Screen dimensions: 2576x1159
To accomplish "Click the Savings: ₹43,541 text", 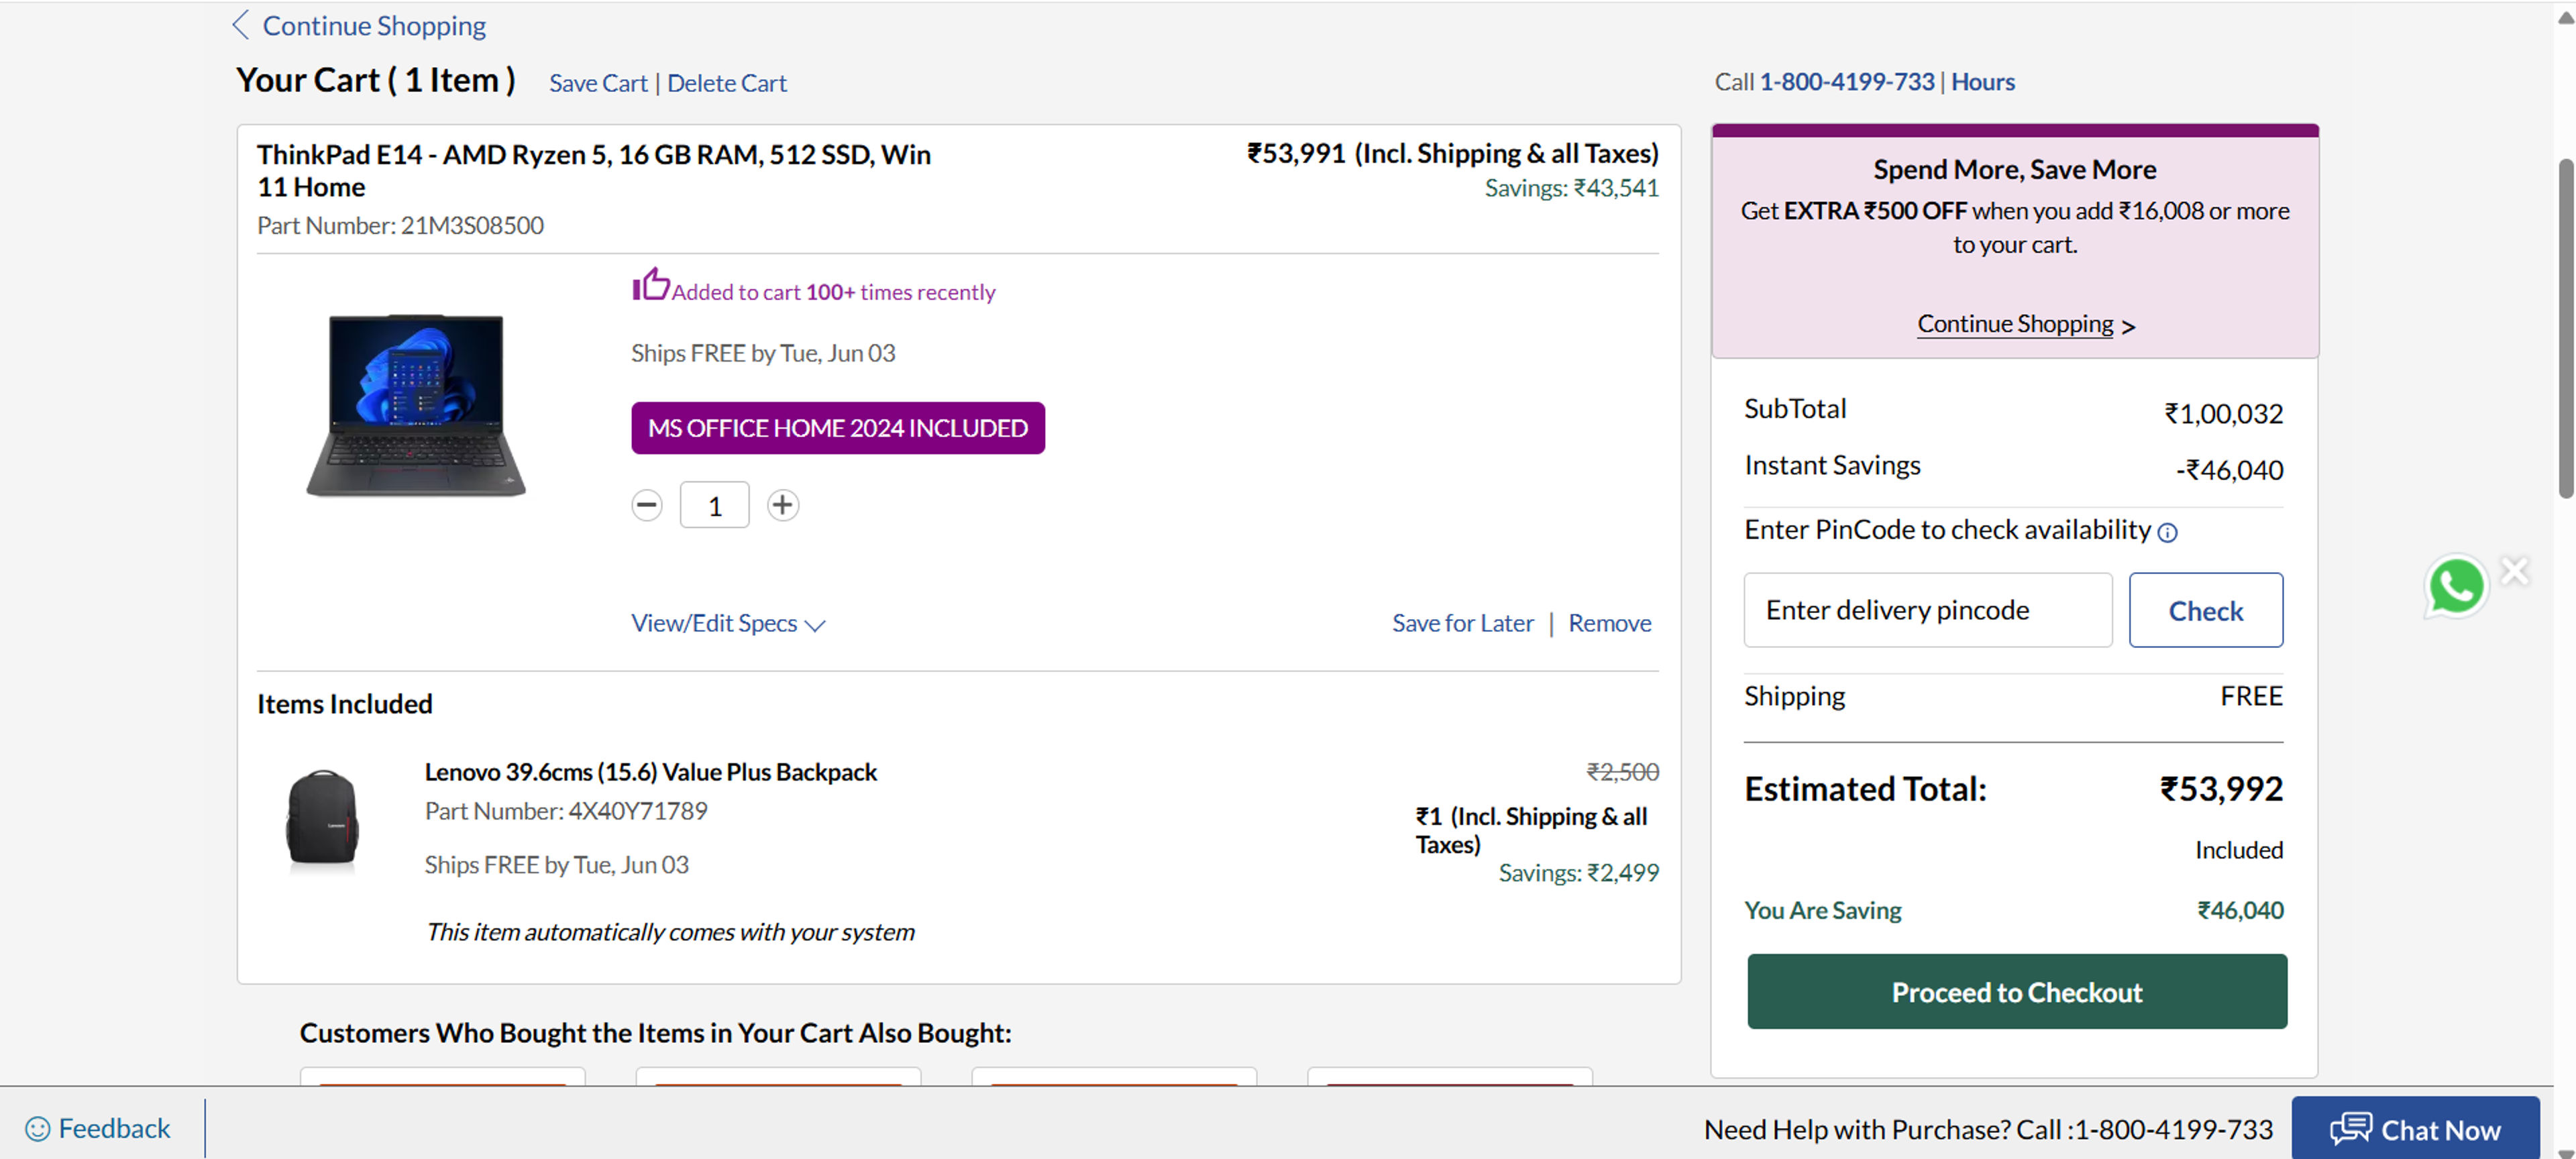I will coord(1571,188).
